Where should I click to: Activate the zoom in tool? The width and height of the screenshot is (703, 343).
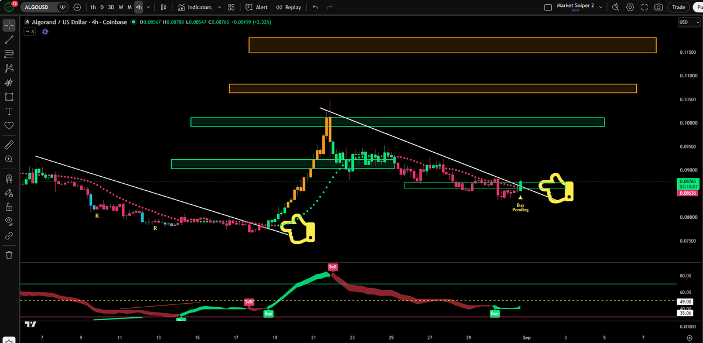click(9, 159)
